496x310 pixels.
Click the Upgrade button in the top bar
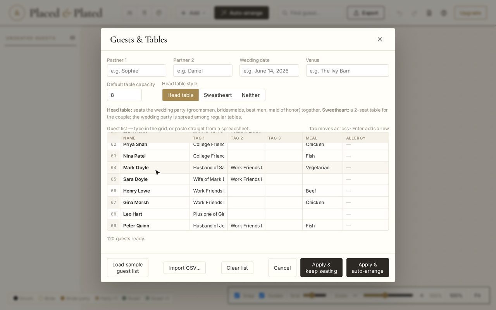pyautogui.click(x=470, y=13)
